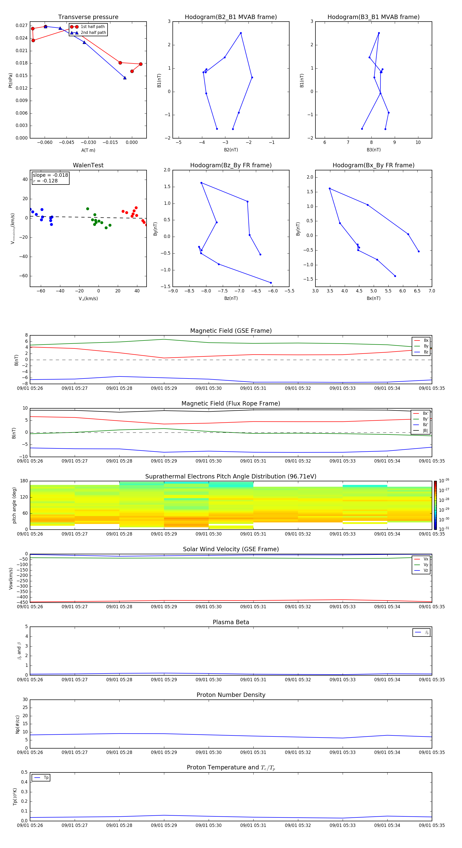Click the 'Hodogram(B3_B1 MVAB frame)' title
The height and width of the screenshot is (848, 462).
[x=373, y=17]
